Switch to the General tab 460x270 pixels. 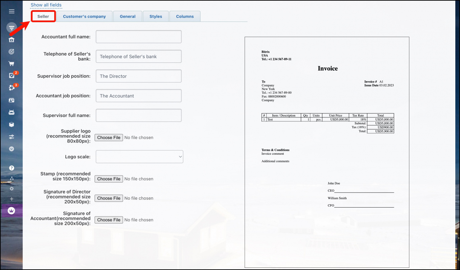click(128, 17)
